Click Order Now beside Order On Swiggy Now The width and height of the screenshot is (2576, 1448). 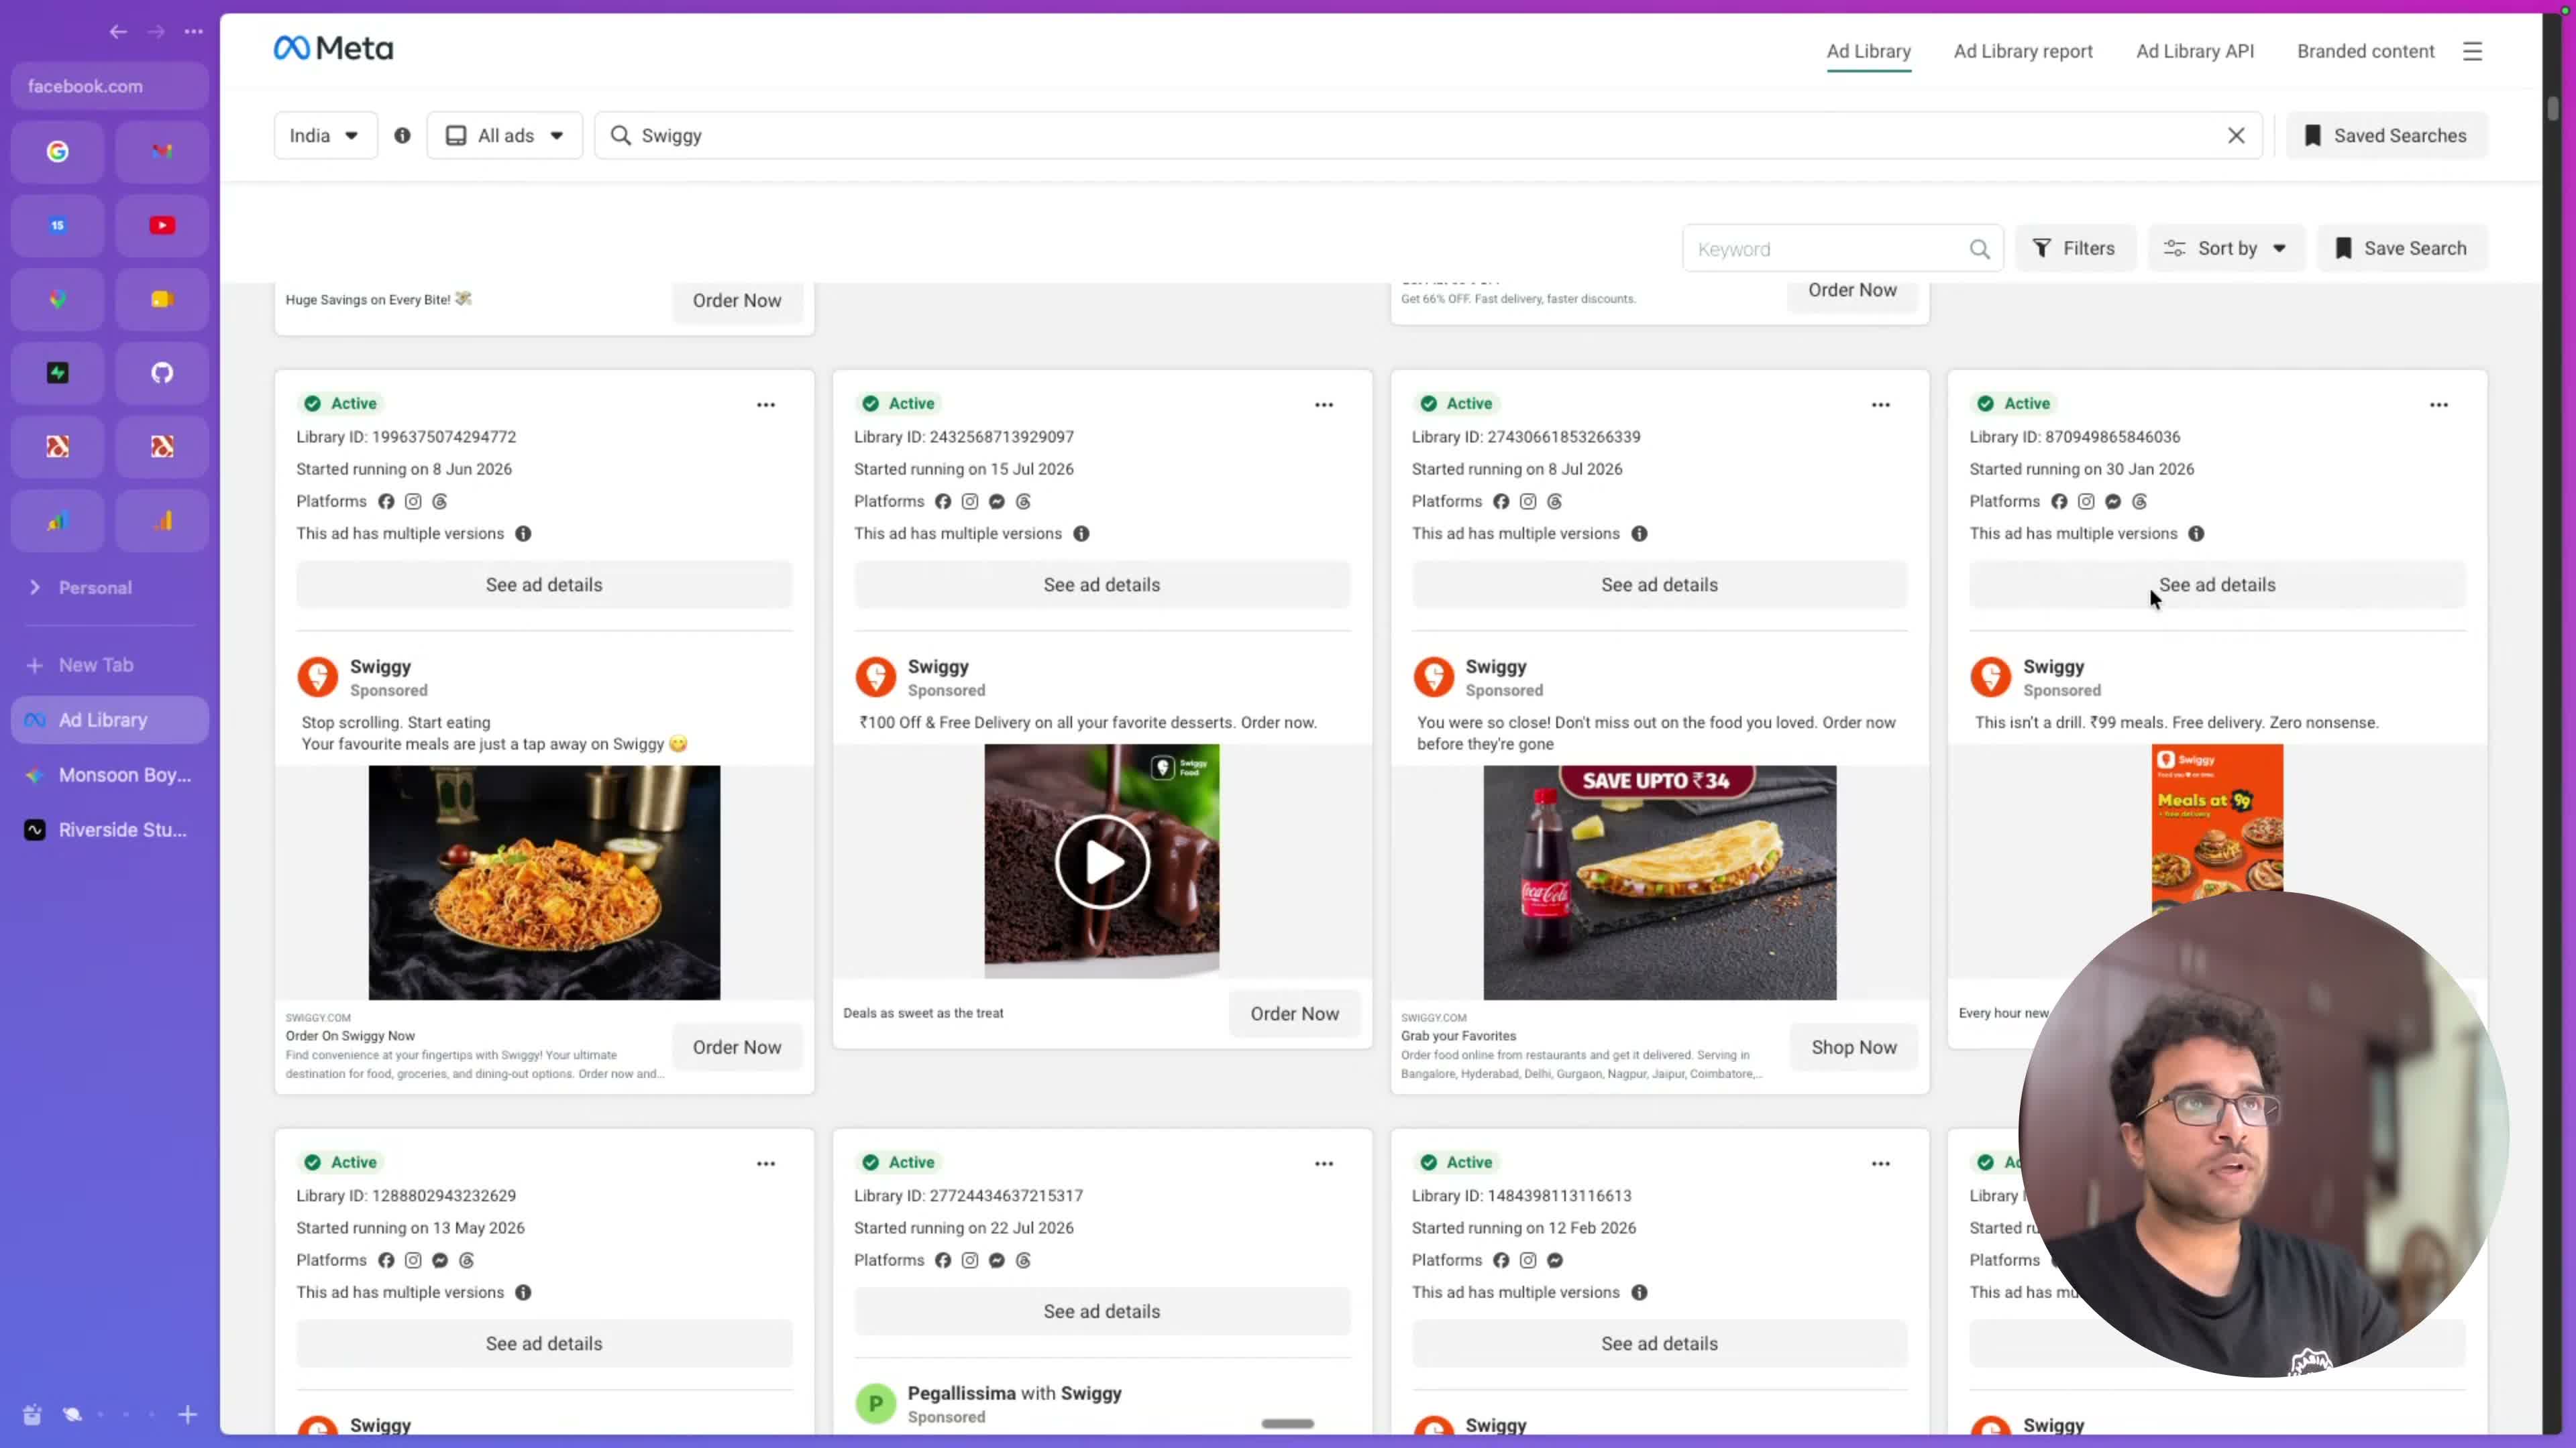coord(737,1046)
